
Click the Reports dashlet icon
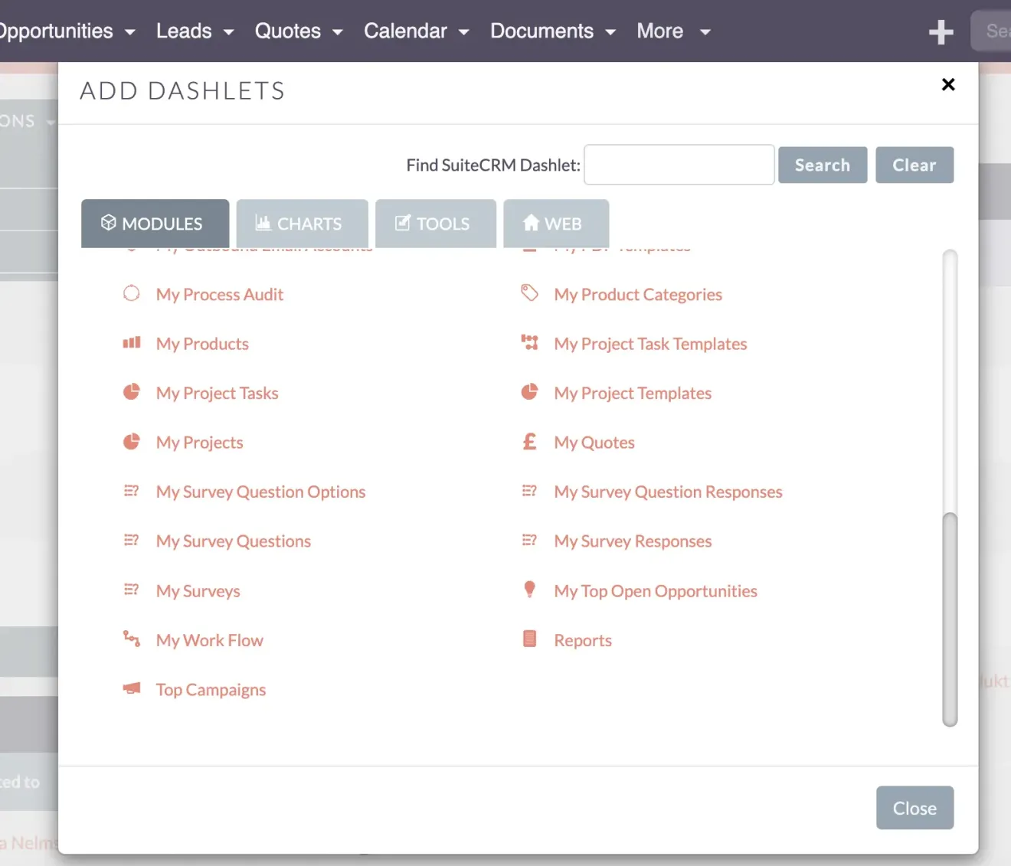(x=529, y=638)
